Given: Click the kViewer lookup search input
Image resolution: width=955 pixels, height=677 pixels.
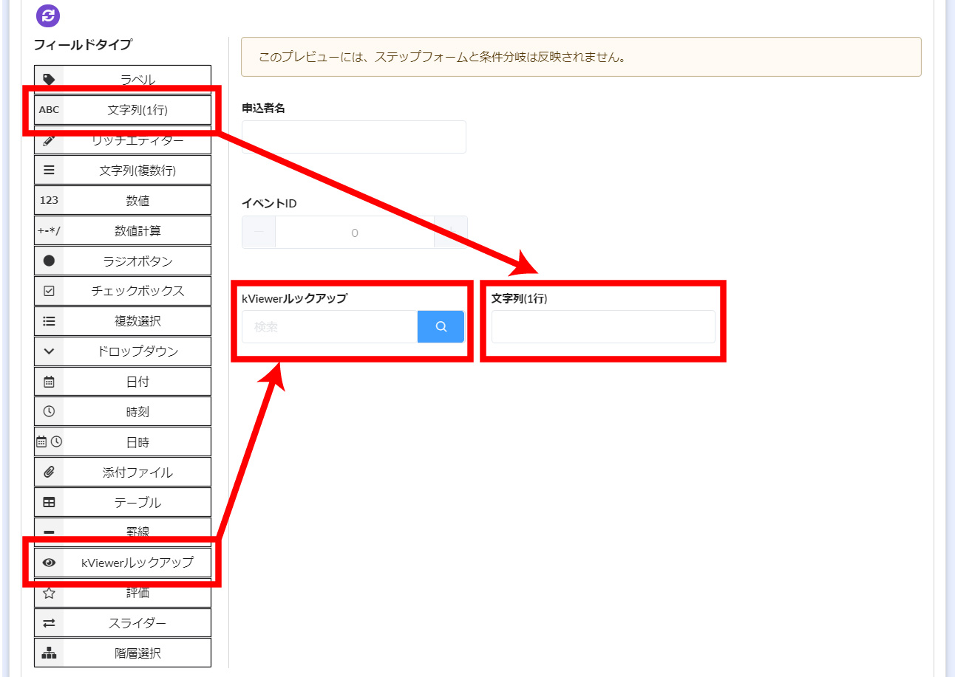Looking at the screenshot, I should pyautogui.click(x=330, y=326).
